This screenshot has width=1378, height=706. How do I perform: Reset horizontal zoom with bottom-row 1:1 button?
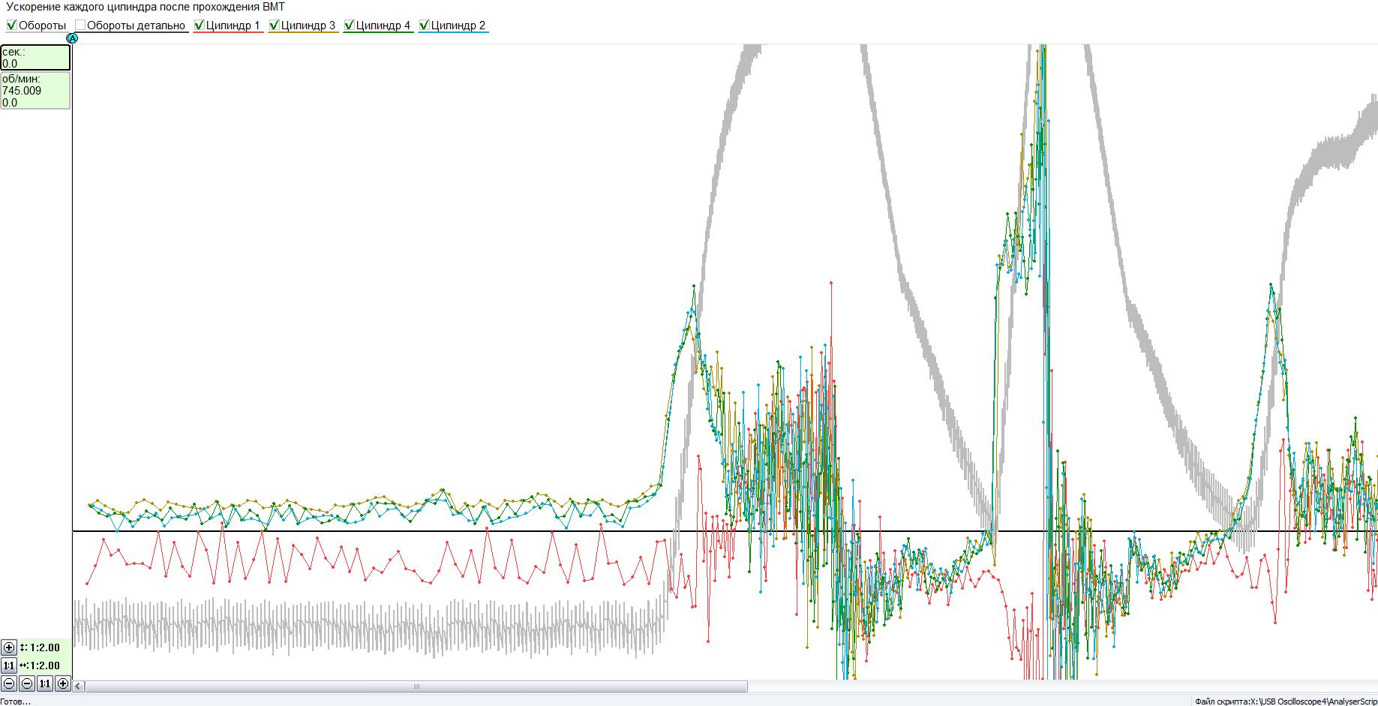point(45,683)
